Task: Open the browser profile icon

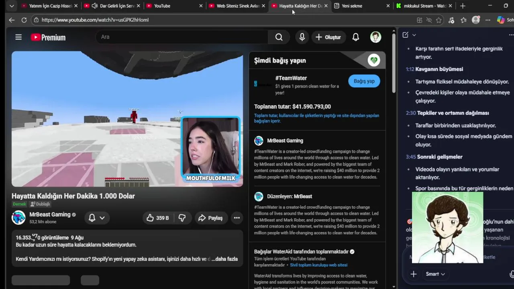Action: click(476, 20)
